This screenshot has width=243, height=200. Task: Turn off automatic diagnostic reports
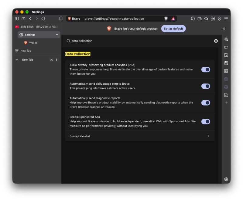pos(206,103)
